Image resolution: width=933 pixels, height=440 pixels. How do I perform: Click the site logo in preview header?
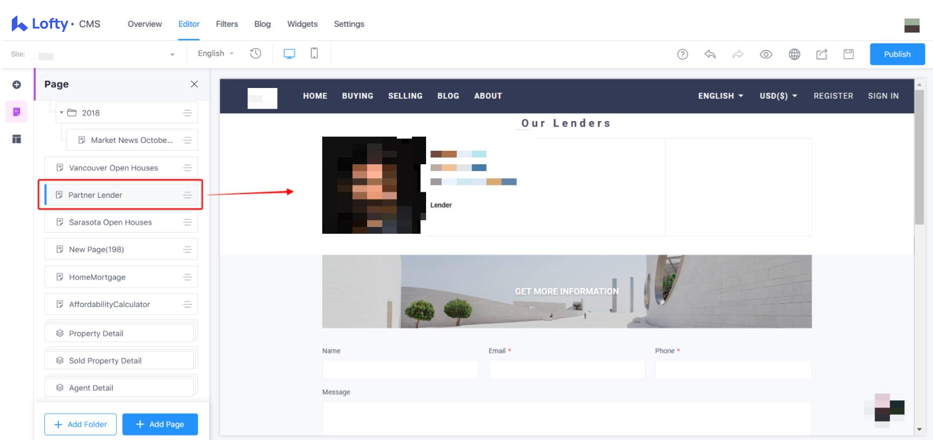(x=262, y=98)
